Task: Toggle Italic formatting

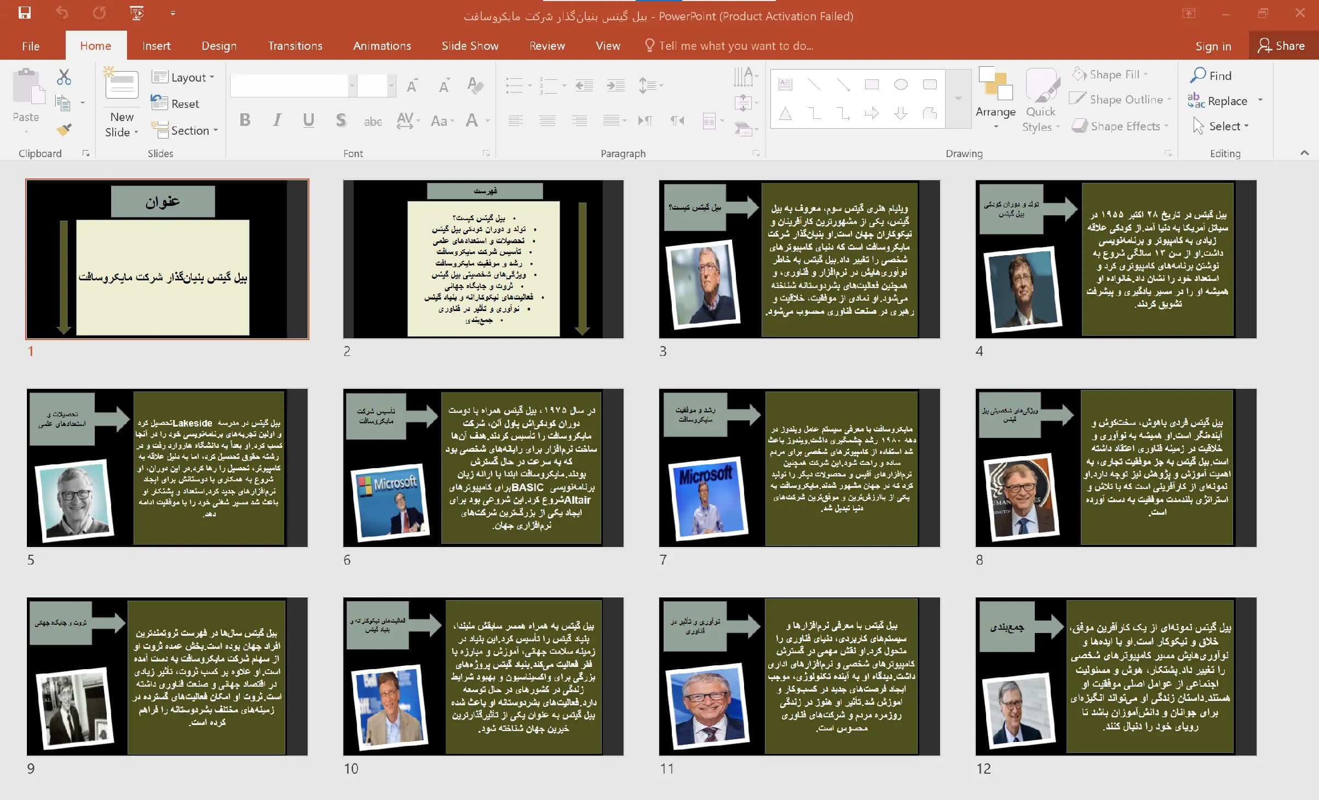Action: tap(277, 120)
